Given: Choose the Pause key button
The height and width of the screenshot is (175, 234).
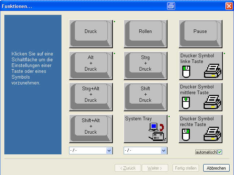Looking at the screenshot, I should point(200,34).
